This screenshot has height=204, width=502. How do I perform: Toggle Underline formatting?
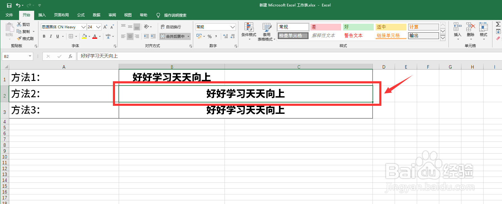point(58,36)
